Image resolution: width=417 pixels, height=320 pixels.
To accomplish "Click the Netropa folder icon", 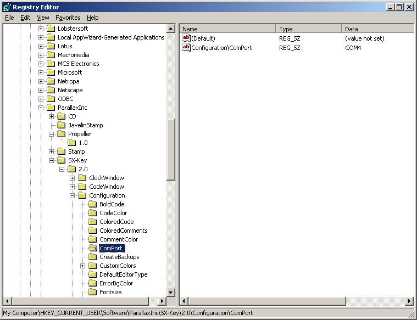I will click(51, 81).
